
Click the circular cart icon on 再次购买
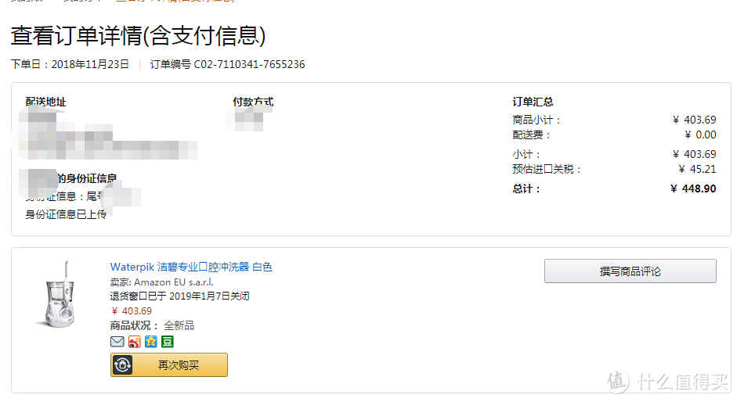(x=123, y=365)
